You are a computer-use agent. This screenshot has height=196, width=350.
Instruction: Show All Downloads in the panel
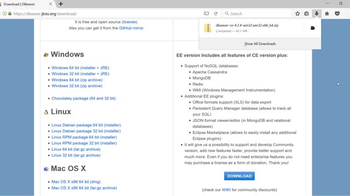260,44
